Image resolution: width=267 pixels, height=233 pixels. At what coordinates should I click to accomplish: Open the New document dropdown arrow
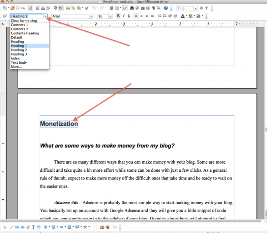pos(8,8)
